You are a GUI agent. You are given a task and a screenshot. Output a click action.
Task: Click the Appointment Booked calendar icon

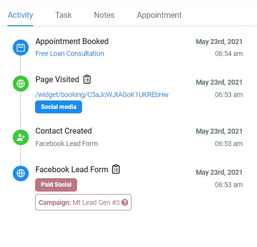pyautogui.click(x=21, y=48)
